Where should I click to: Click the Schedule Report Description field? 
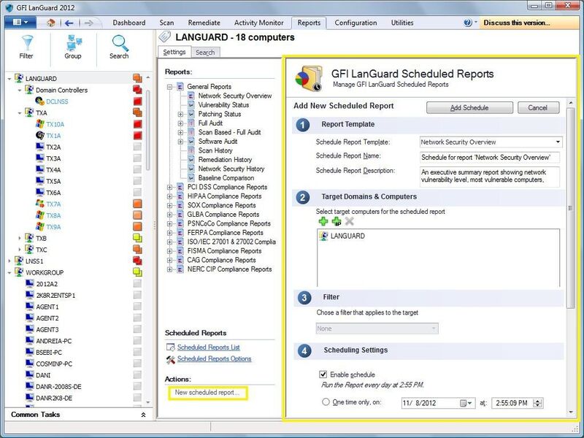[x=489, y=176]
